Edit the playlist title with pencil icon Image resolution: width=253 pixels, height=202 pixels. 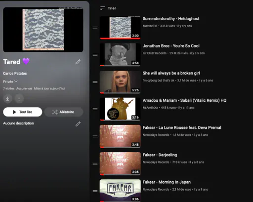point(78,62)
